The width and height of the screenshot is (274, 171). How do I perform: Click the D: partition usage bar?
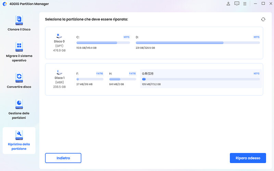(198, 43)
